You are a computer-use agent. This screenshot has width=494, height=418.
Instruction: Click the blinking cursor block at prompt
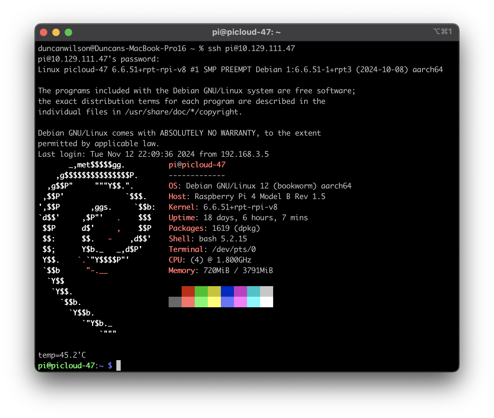119,365
